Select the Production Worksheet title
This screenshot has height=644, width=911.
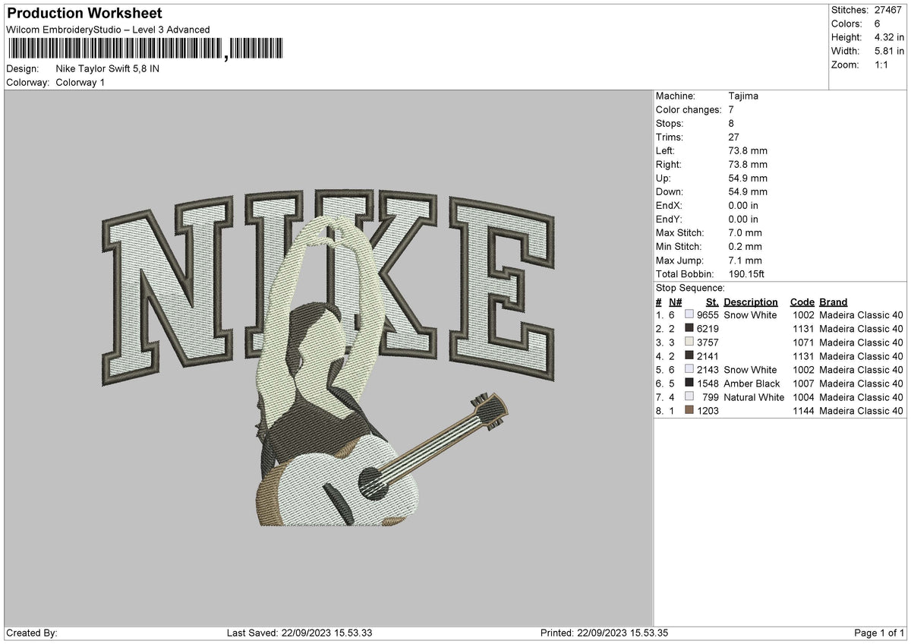pos(84,14)
